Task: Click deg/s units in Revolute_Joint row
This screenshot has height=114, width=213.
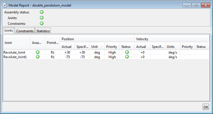Action: [x=173, y=52]
